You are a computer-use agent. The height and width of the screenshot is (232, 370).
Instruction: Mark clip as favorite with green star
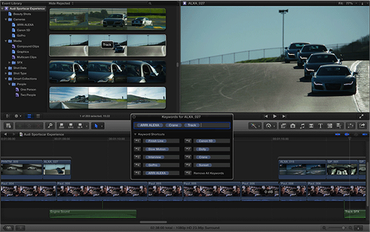20,126
